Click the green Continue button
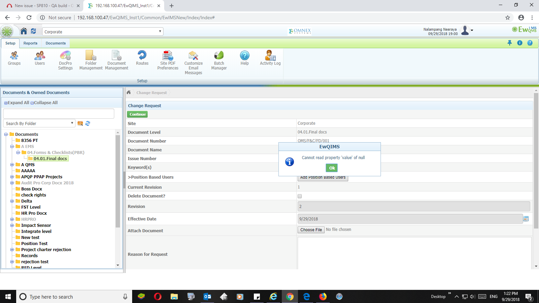 [x=138, y=114]
